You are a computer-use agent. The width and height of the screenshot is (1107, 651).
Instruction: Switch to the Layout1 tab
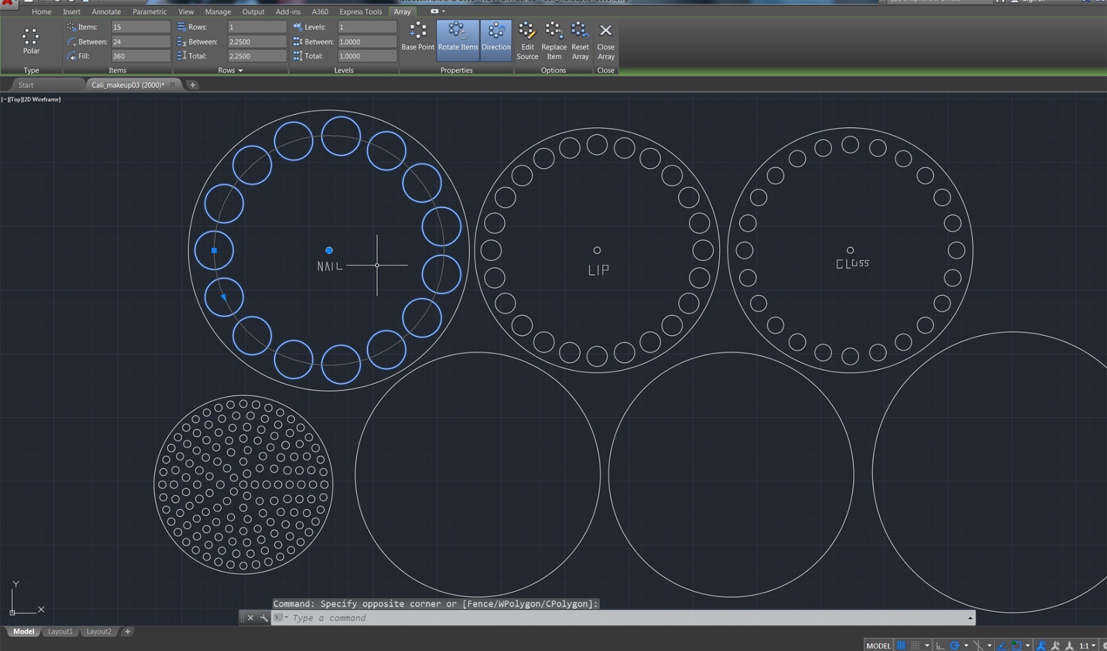point(60,631)
